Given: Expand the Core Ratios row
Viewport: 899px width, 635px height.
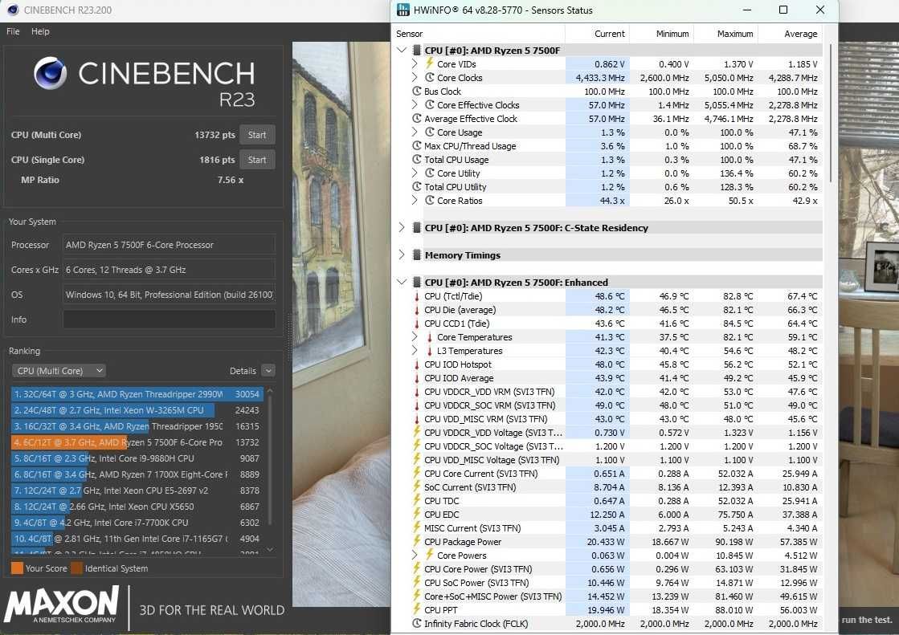Looking at the screenshot, I should [415, 201].
